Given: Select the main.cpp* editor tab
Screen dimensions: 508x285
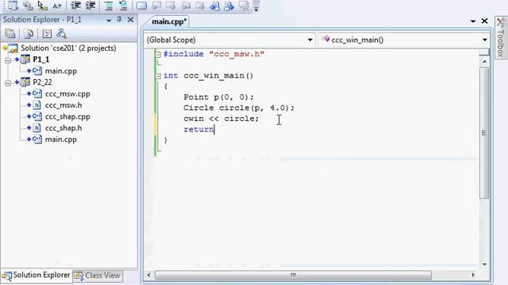Looking at the screenshot, I should click(169, 21).
